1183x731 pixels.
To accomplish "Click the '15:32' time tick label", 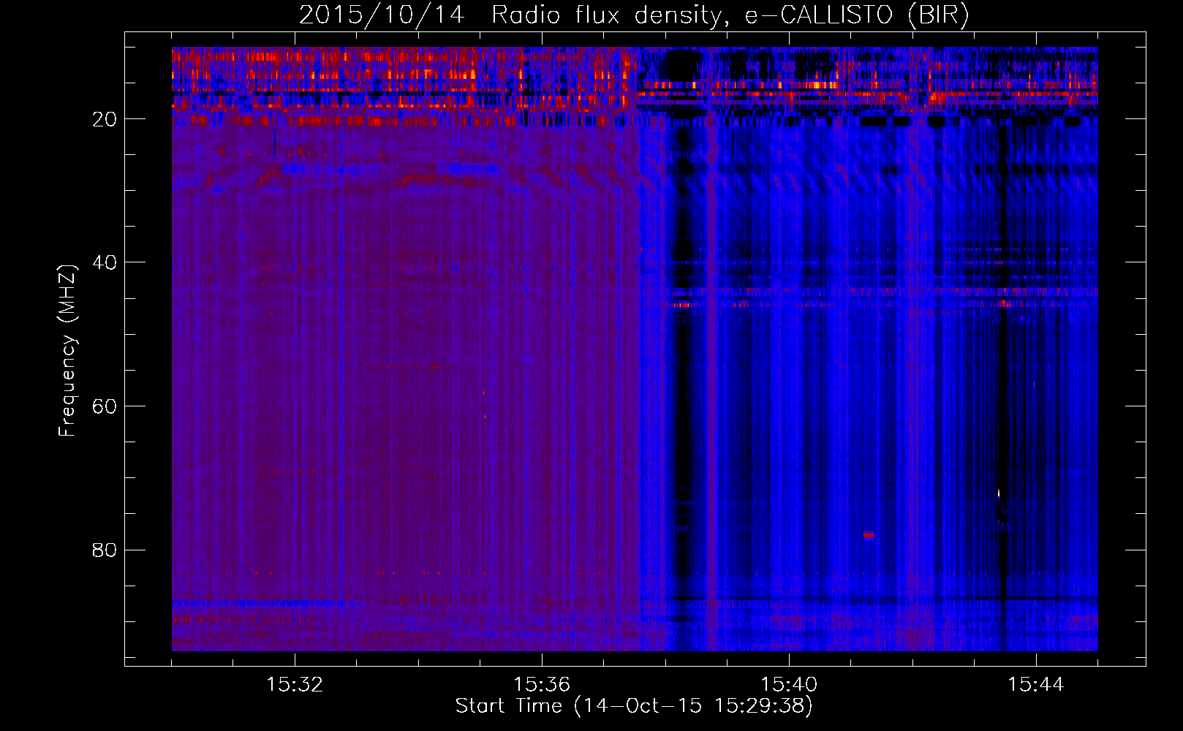I will point(295,685).
